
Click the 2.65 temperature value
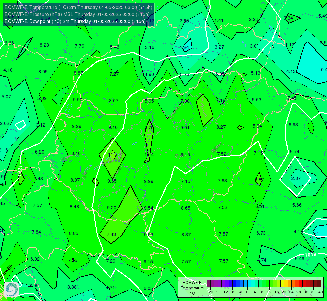[x=184, y=21]
